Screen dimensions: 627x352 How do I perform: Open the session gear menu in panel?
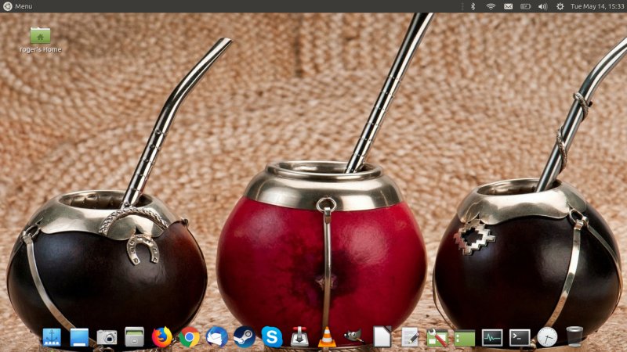[x=560, y=6]
